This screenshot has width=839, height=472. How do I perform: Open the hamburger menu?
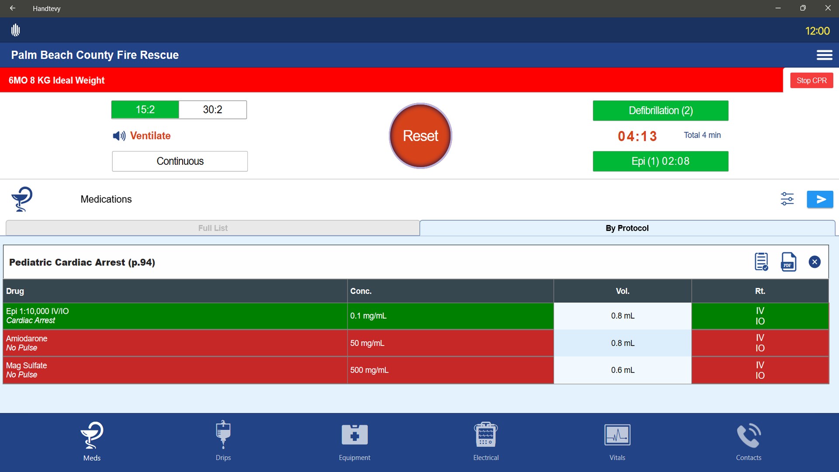point(824,55)
